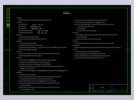Click the note line containing "50x5"

point(37,81)
